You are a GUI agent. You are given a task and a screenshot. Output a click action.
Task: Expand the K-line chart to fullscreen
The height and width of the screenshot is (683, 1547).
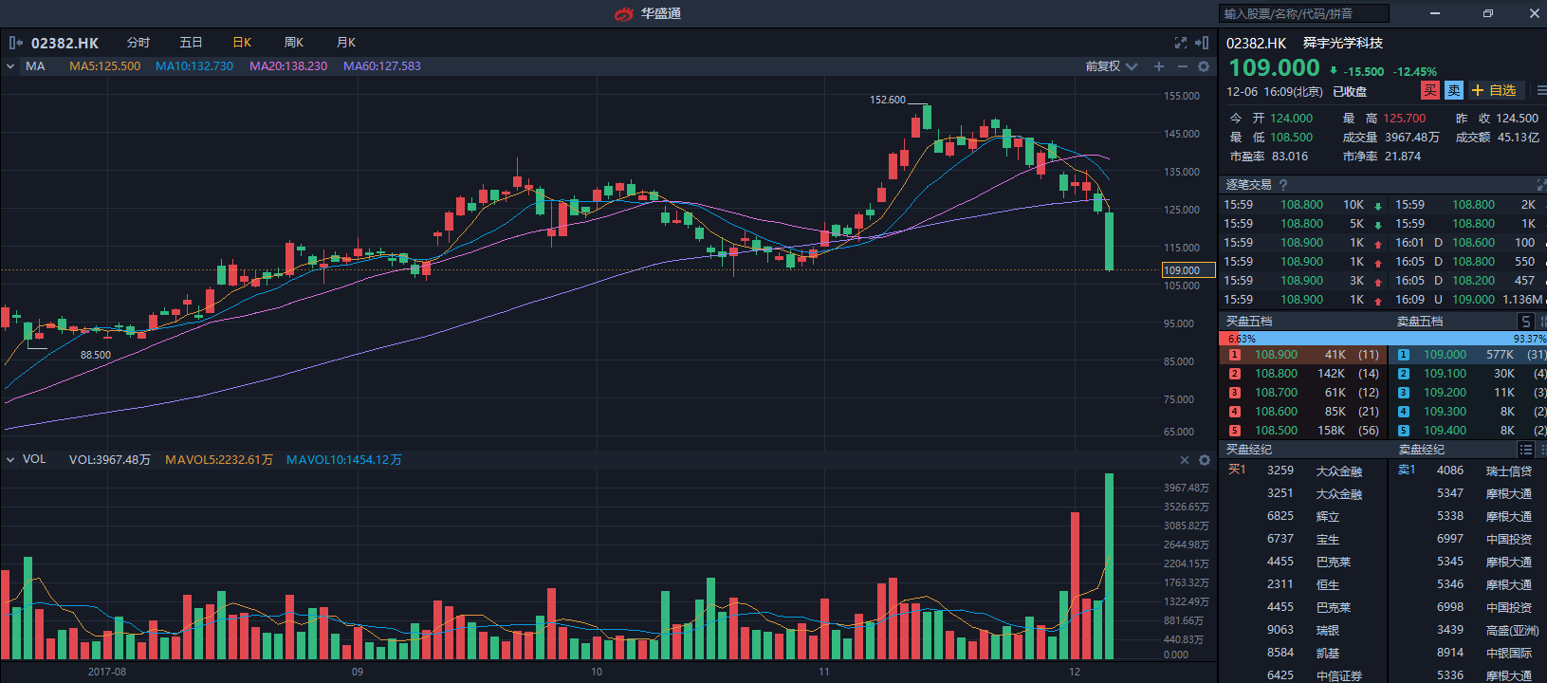(x=1181, y=43)
